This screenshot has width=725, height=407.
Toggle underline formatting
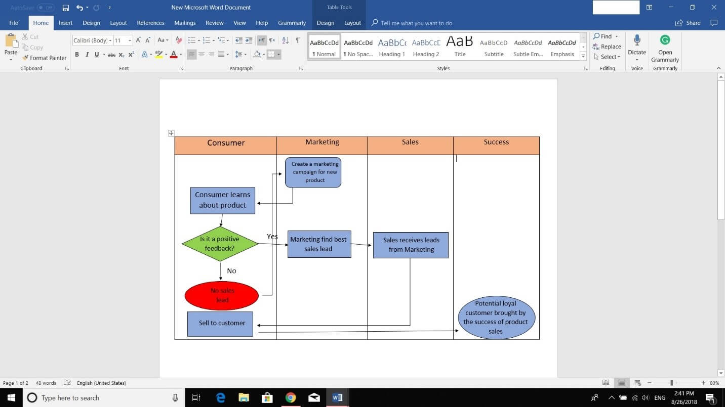pyautogui.click(x=96, y=55)
